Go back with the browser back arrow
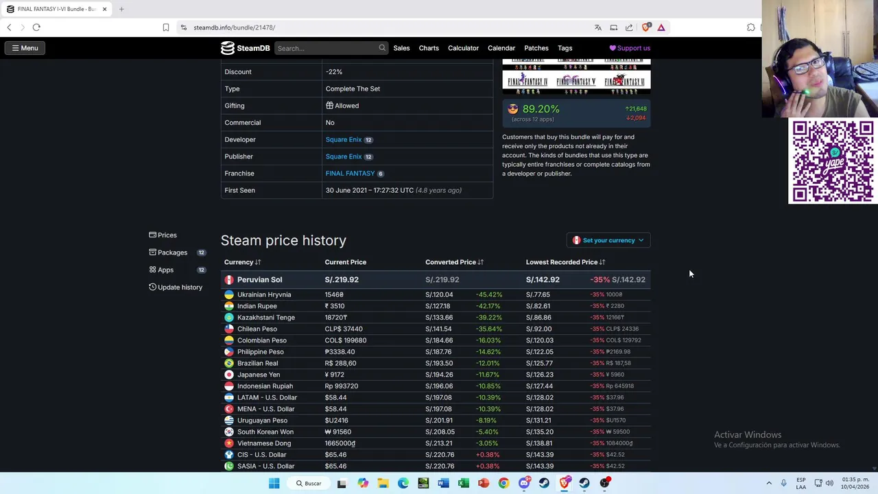Image resolution: width=878 pixels, height=494 pixels. click(9, 27)
